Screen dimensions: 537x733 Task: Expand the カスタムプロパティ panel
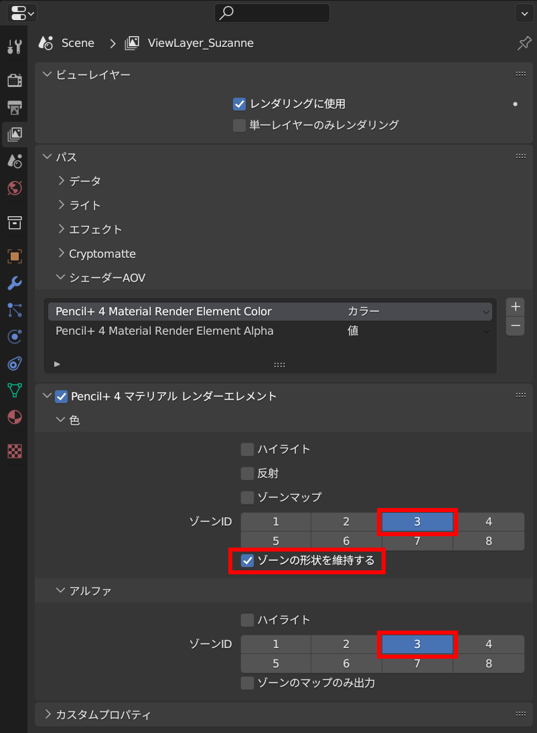48,714
